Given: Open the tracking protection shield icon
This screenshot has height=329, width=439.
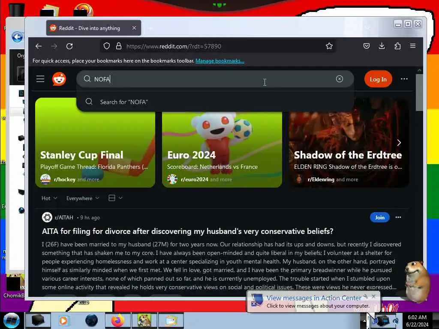Looking at the screenshot, I should click(107, 46).
